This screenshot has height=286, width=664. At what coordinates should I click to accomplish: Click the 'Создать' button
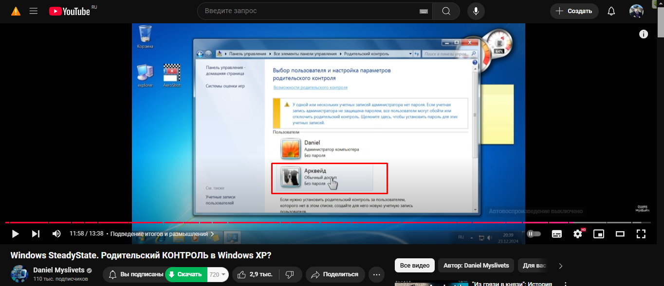pyautogui.click(x=574, y=11)
